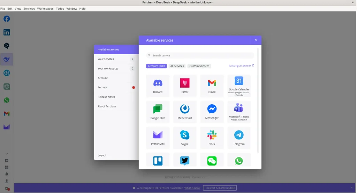Viewport: 357px width, 193px height.
Task: Open the Settings section in the list
Action: tap(116, 87)
